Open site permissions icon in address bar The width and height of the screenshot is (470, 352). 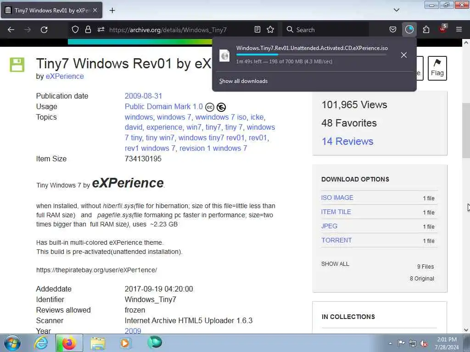click(x=101, y=29)
